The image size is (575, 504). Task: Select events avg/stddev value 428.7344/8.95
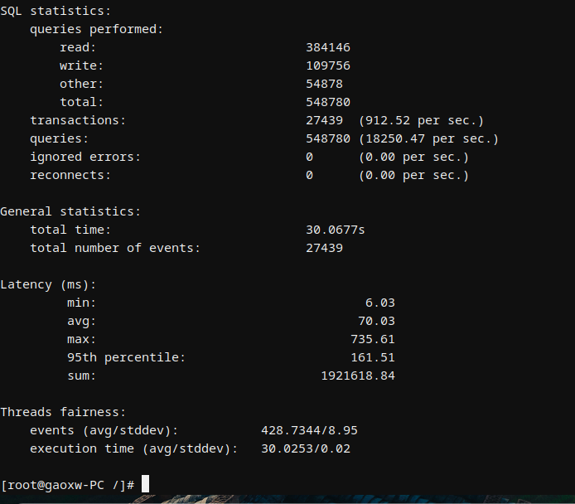(310, 430)
